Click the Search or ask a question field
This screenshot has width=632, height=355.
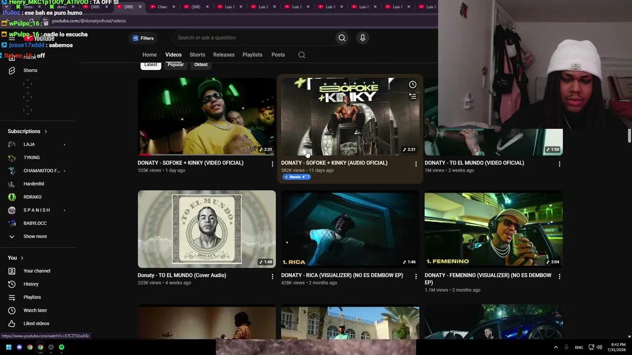pyautogui.click(x=254, y=38)
